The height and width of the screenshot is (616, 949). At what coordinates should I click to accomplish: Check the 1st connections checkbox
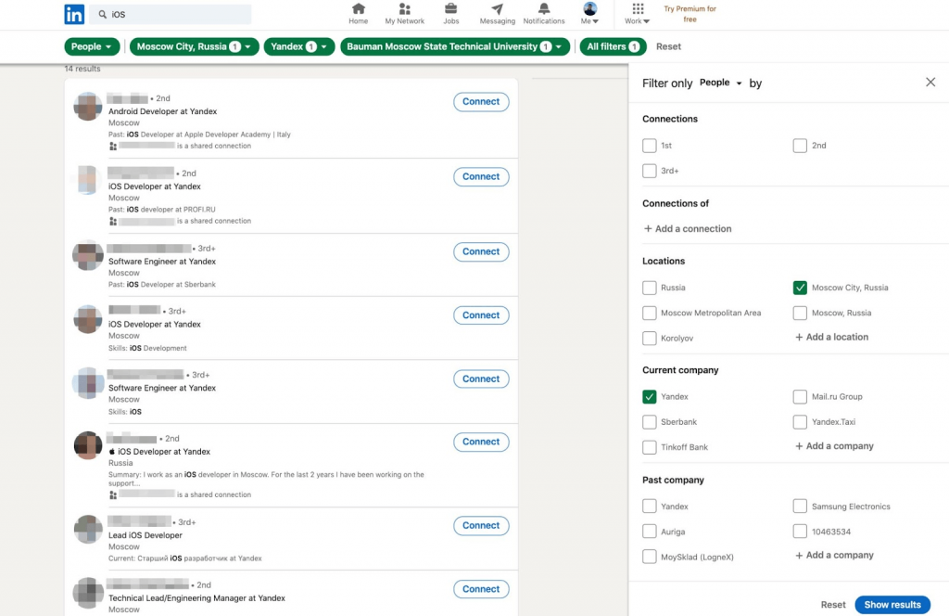click(x=650, y=146)
